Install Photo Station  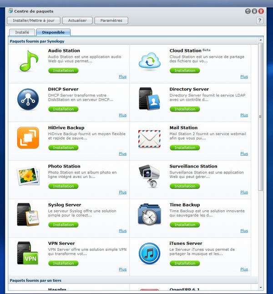tap(63, 186)
